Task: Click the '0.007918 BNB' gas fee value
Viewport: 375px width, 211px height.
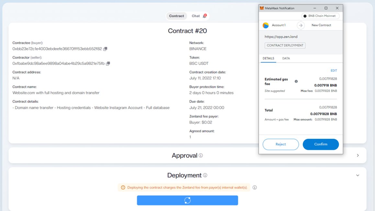Action: 325,85
